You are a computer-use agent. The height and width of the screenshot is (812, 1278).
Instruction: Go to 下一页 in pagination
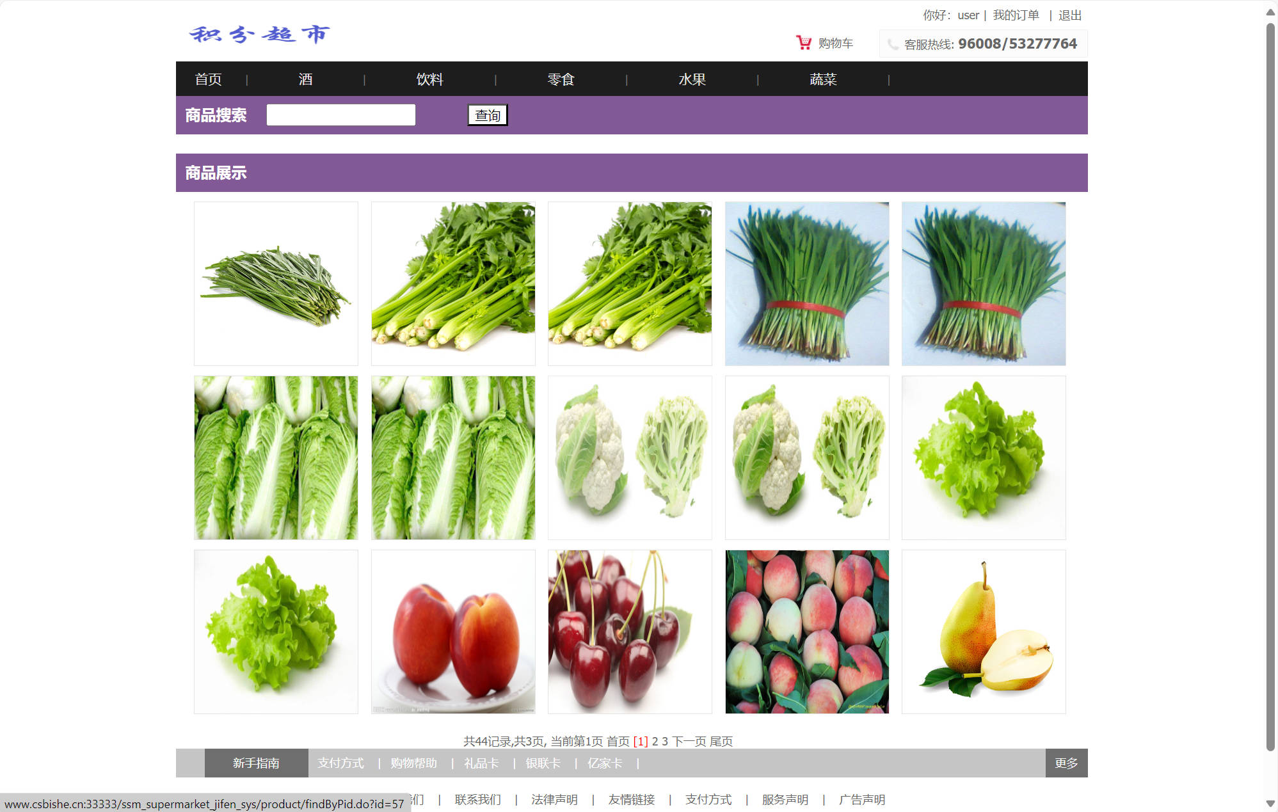click(x=689, y=741)
